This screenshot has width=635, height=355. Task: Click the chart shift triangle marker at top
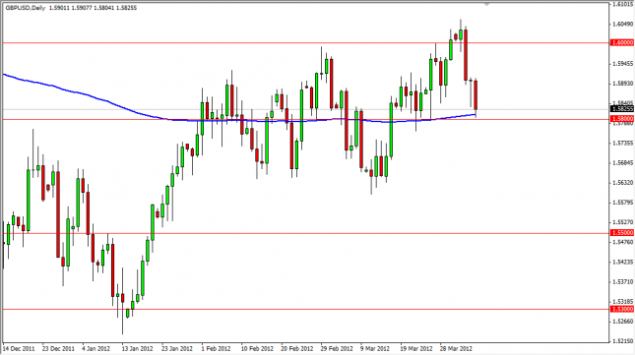pyautogui.click(x=486, y=5)
